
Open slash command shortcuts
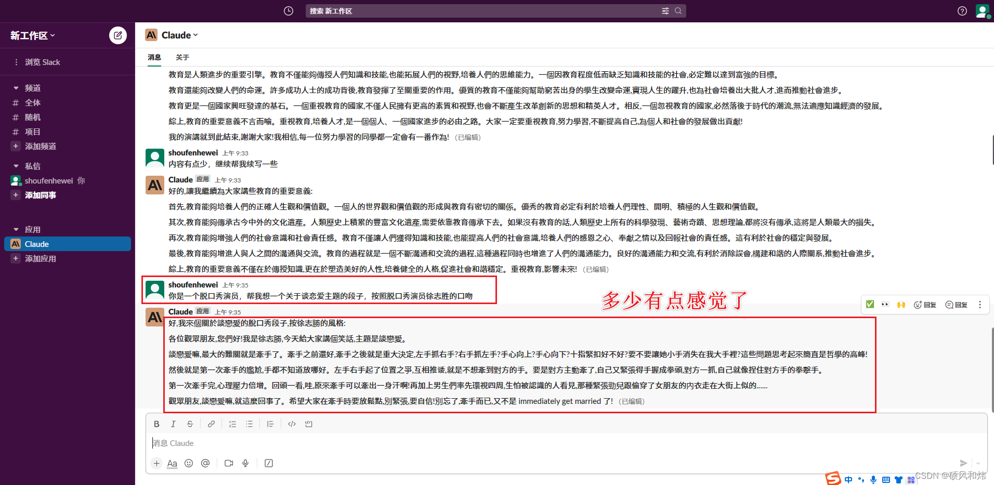click(269, 463)
